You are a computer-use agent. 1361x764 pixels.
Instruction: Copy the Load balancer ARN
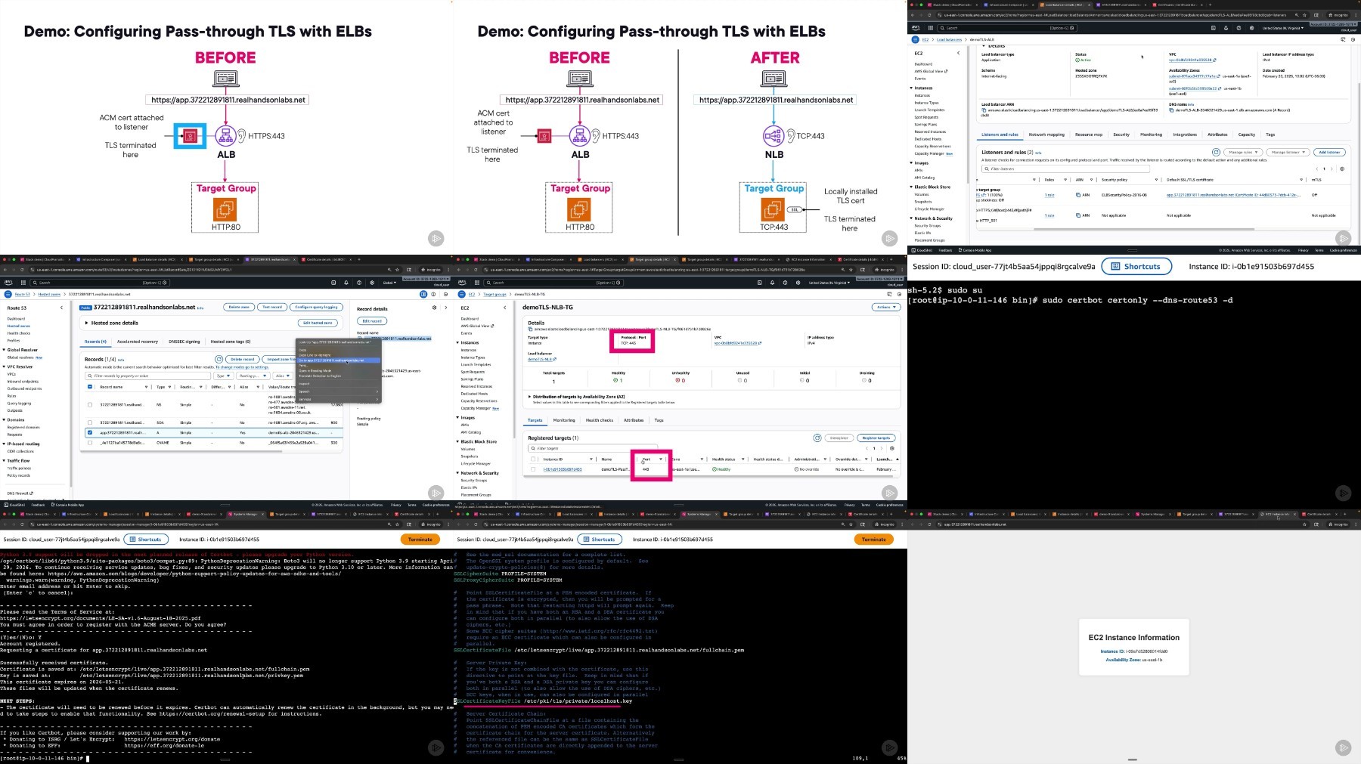(984, 110)
